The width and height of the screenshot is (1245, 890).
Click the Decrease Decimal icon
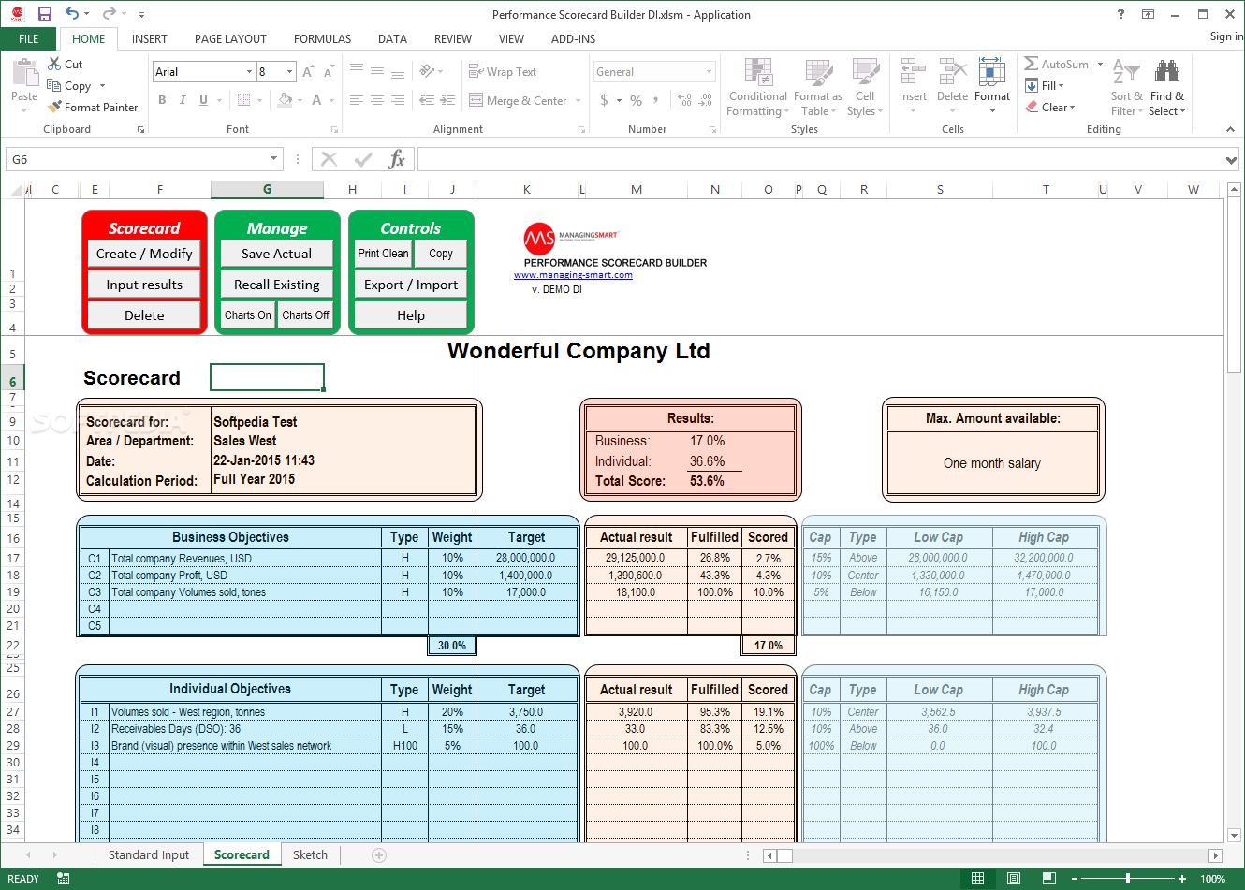pos(706,100)
